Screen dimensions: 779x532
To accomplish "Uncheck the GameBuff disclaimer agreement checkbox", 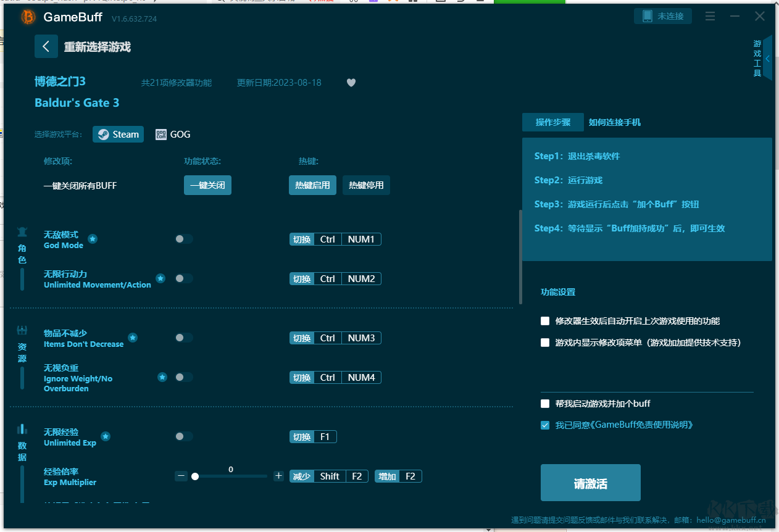I will point(545,425).
